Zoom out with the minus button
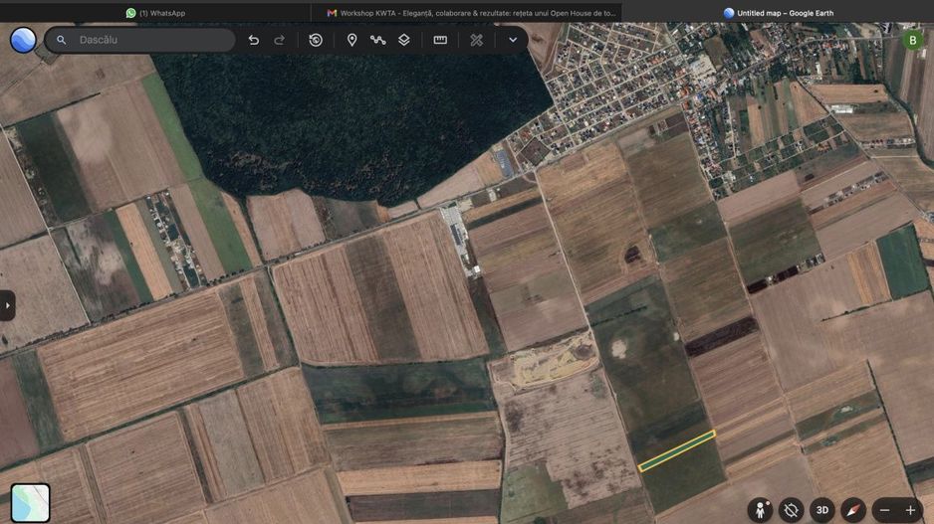Screen dimensions: 934x524 click(x=885, y=510)
